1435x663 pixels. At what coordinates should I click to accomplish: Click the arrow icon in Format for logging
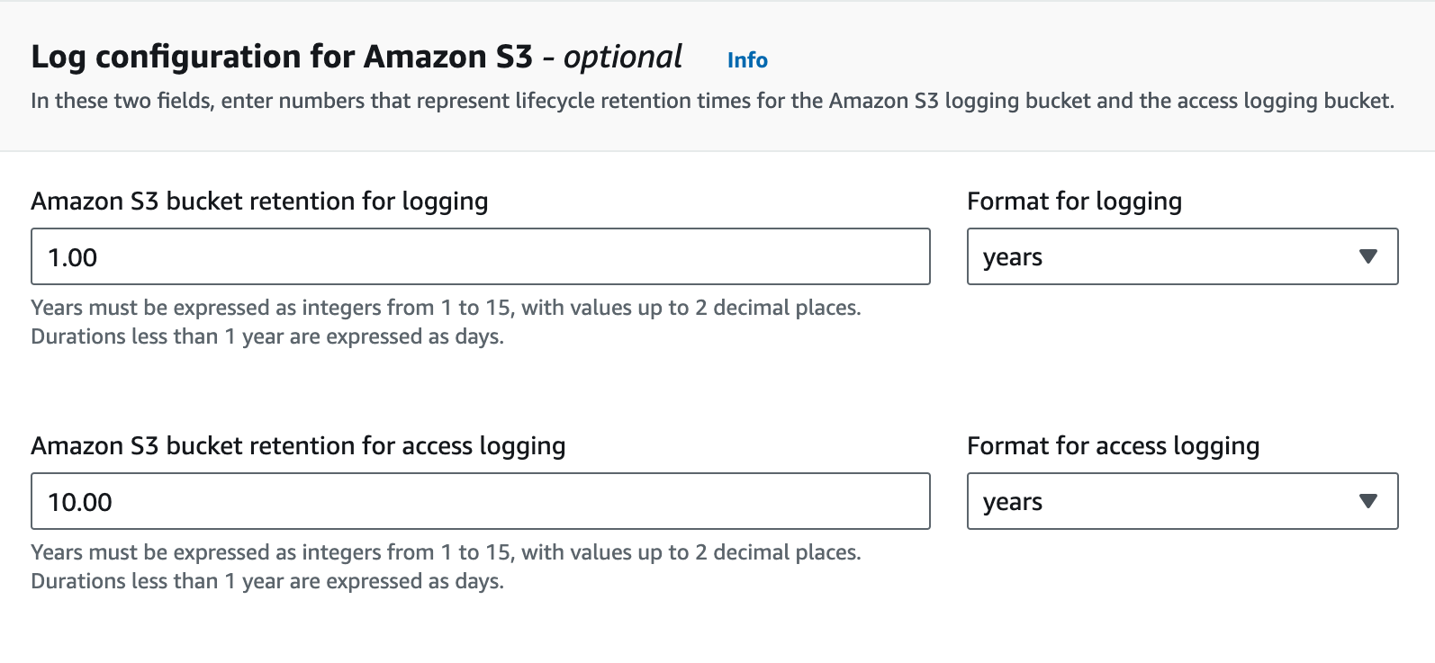click(x=1368, y=256)
